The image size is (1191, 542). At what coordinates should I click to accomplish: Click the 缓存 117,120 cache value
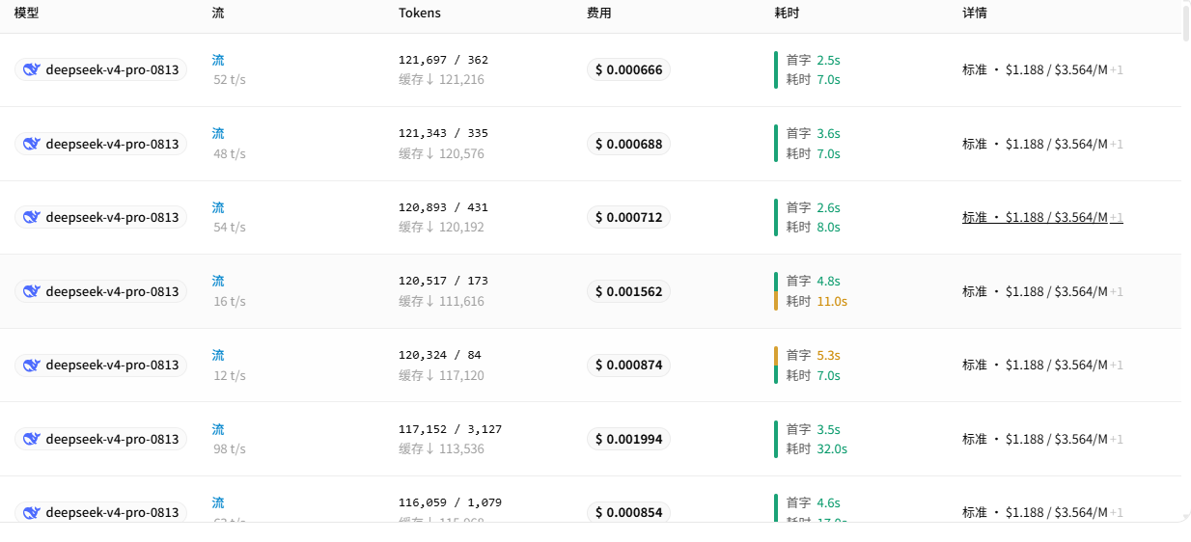pyautogui.click(x=441, y=375)
